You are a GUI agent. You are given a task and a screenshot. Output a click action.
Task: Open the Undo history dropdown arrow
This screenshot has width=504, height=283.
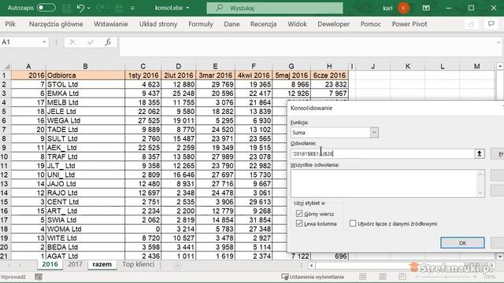click(x=89, y=8)
